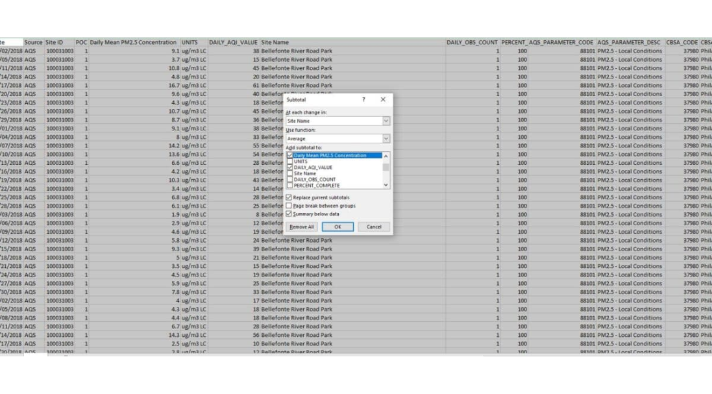Click the 6.7 concentration value cell
Screen dimensions: 712x394
coord(134,326)
